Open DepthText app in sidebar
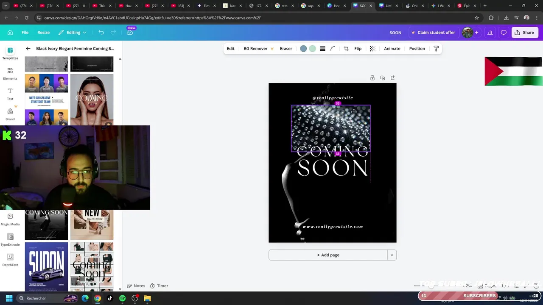The width and height of the screenshot is (543, 305). tap(10, 260)
